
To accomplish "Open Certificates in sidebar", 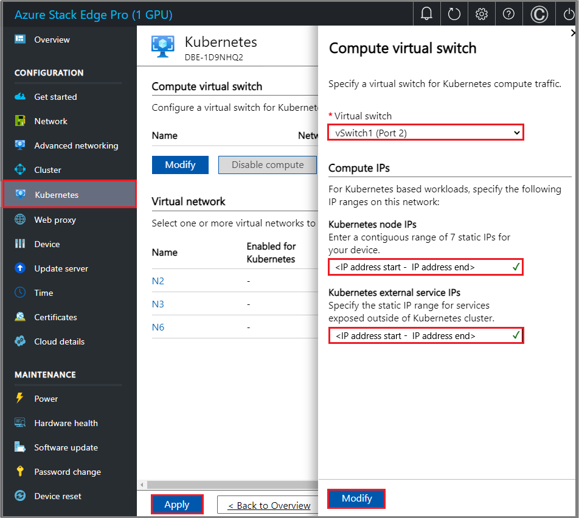I will coord(55,317).
